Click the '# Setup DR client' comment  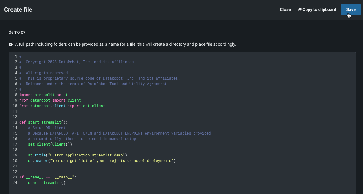click(46, 128)
